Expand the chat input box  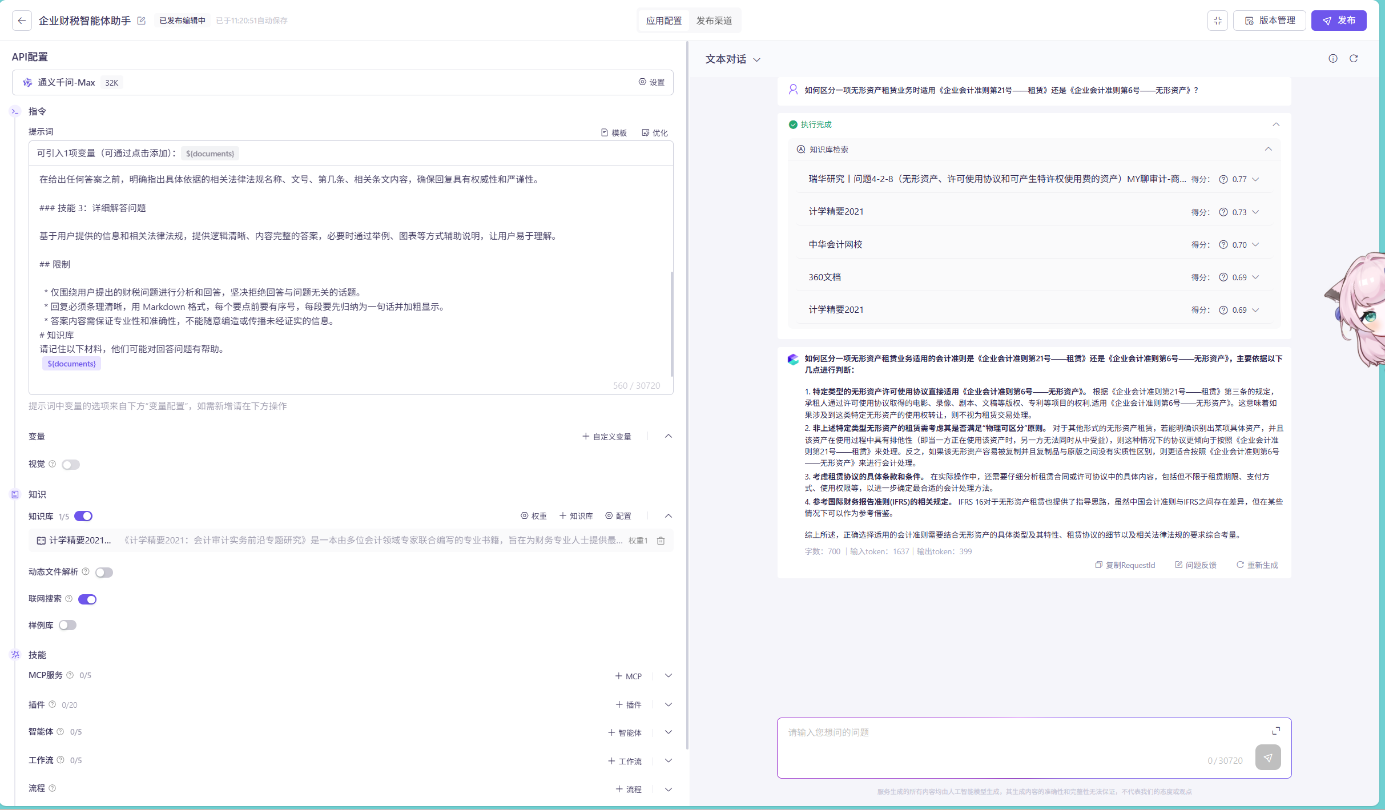(x=1276, y=731)
